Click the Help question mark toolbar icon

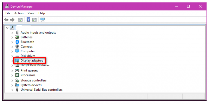pyautogui.click(x=28, y=19)
